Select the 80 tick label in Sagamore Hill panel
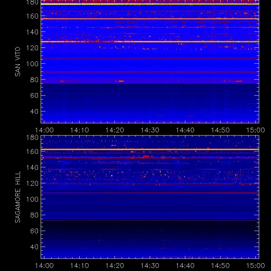271x271 pixels. tap(34, 215)
